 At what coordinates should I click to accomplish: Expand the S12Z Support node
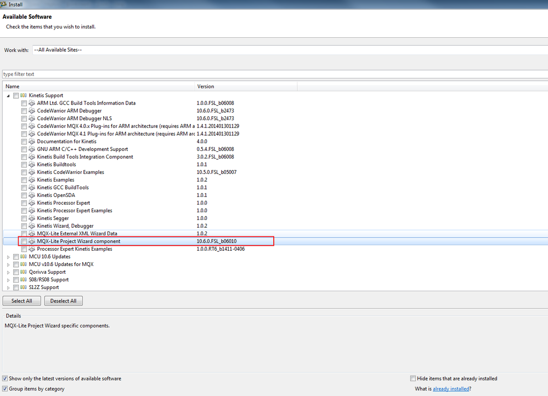tap(8, 287)
